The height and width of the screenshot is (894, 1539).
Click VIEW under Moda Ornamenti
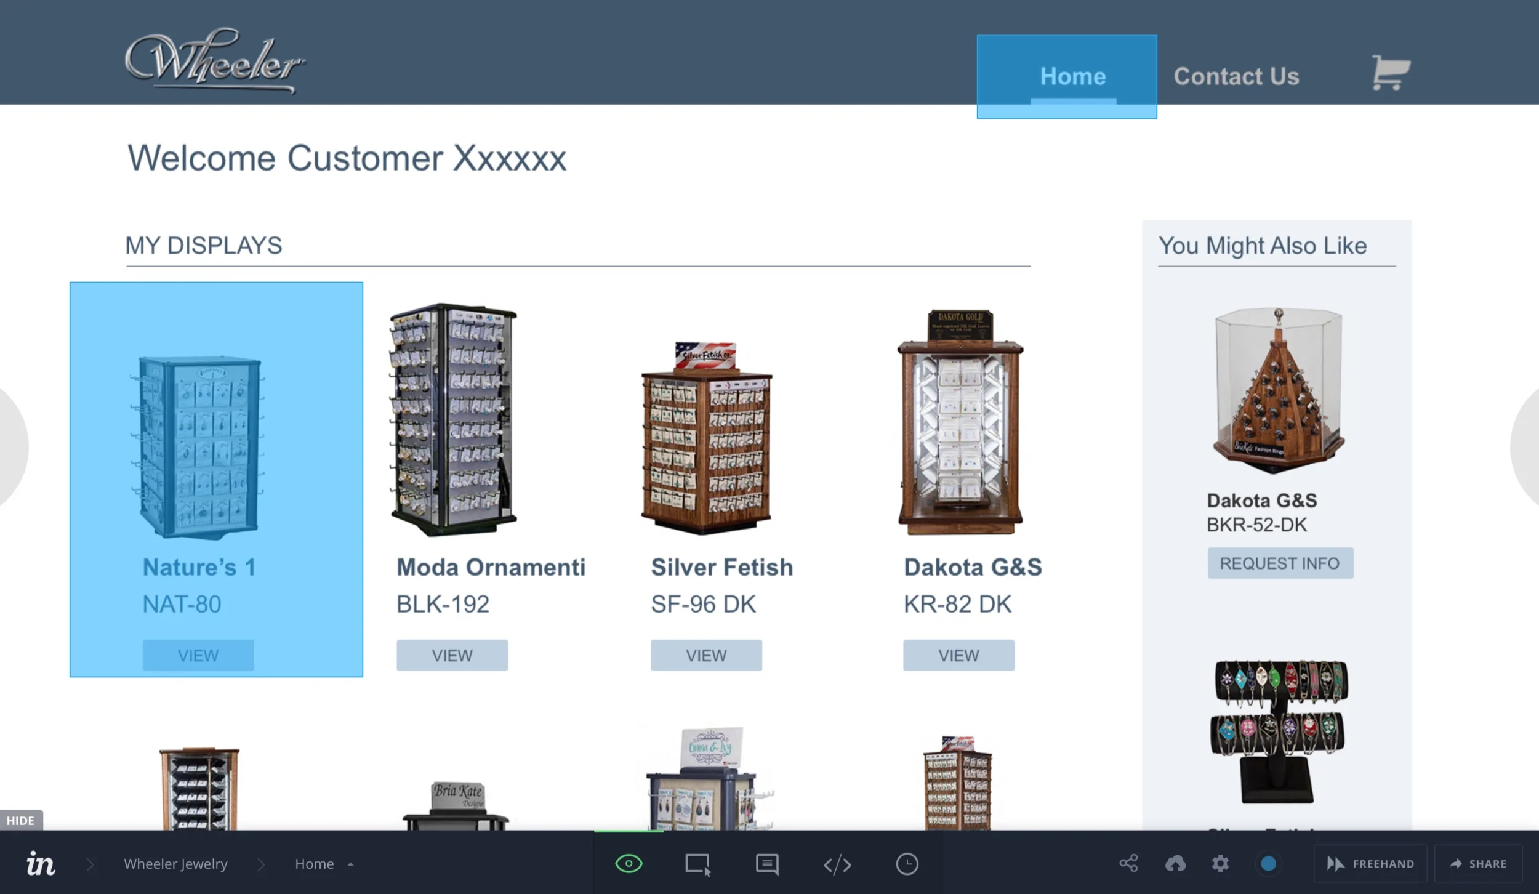[x=452, y=655]
